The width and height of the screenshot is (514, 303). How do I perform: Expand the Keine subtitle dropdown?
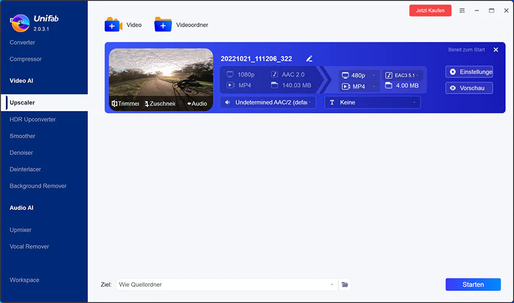tap(372, 103)
